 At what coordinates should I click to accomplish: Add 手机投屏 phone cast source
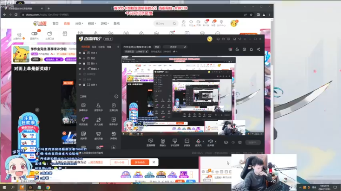coord(175,143)
